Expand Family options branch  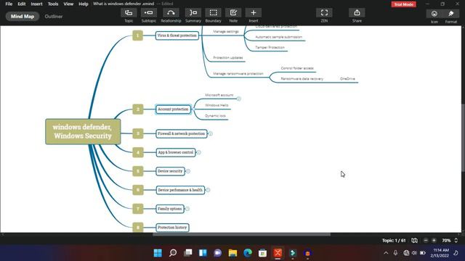(187, 209)
